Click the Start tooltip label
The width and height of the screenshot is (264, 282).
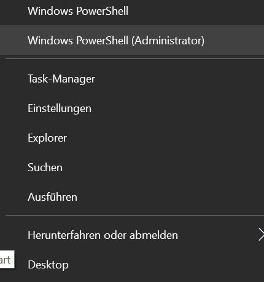point(7,259)
